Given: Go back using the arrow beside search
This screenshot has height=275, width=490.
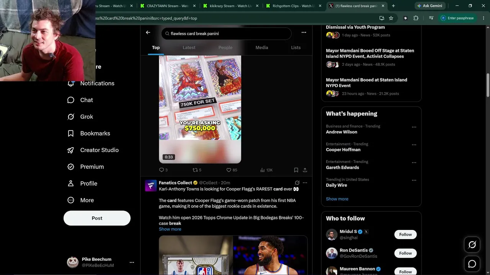Looking at the screenshot, I should (x=148, y=33).
